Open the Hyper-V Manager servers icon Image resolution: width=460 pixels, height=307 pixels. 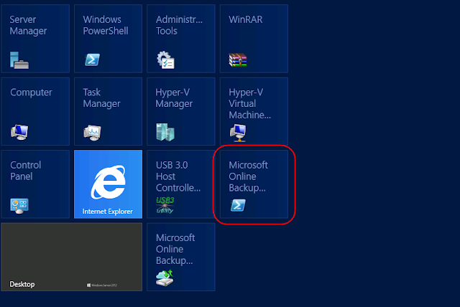(x=165, y=132)
